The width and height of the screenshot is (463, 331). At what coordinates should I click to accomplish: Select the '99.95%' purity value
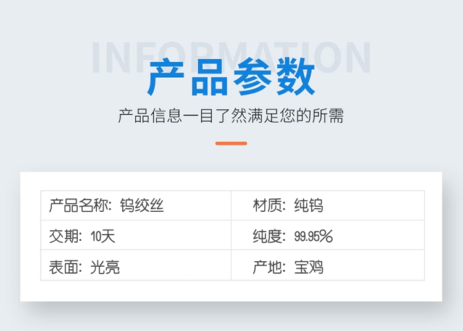coord(314,236)
